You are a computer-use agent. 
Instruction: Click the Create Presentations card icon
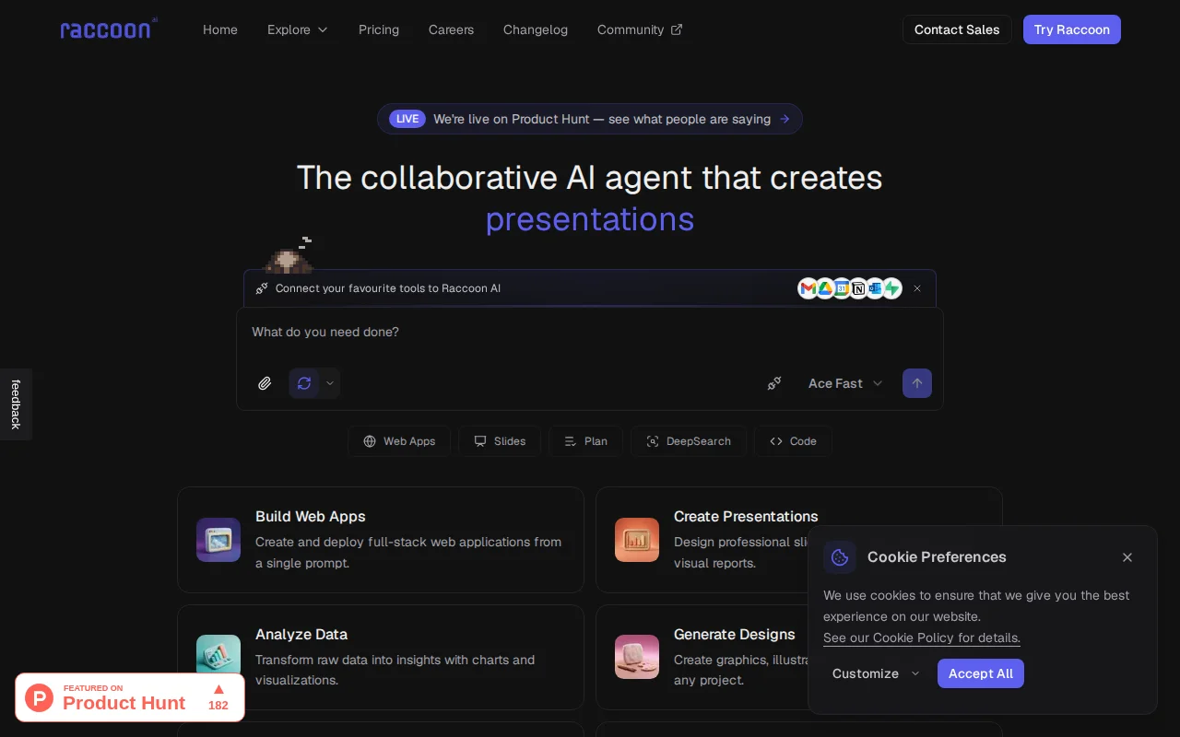point(637,540)
